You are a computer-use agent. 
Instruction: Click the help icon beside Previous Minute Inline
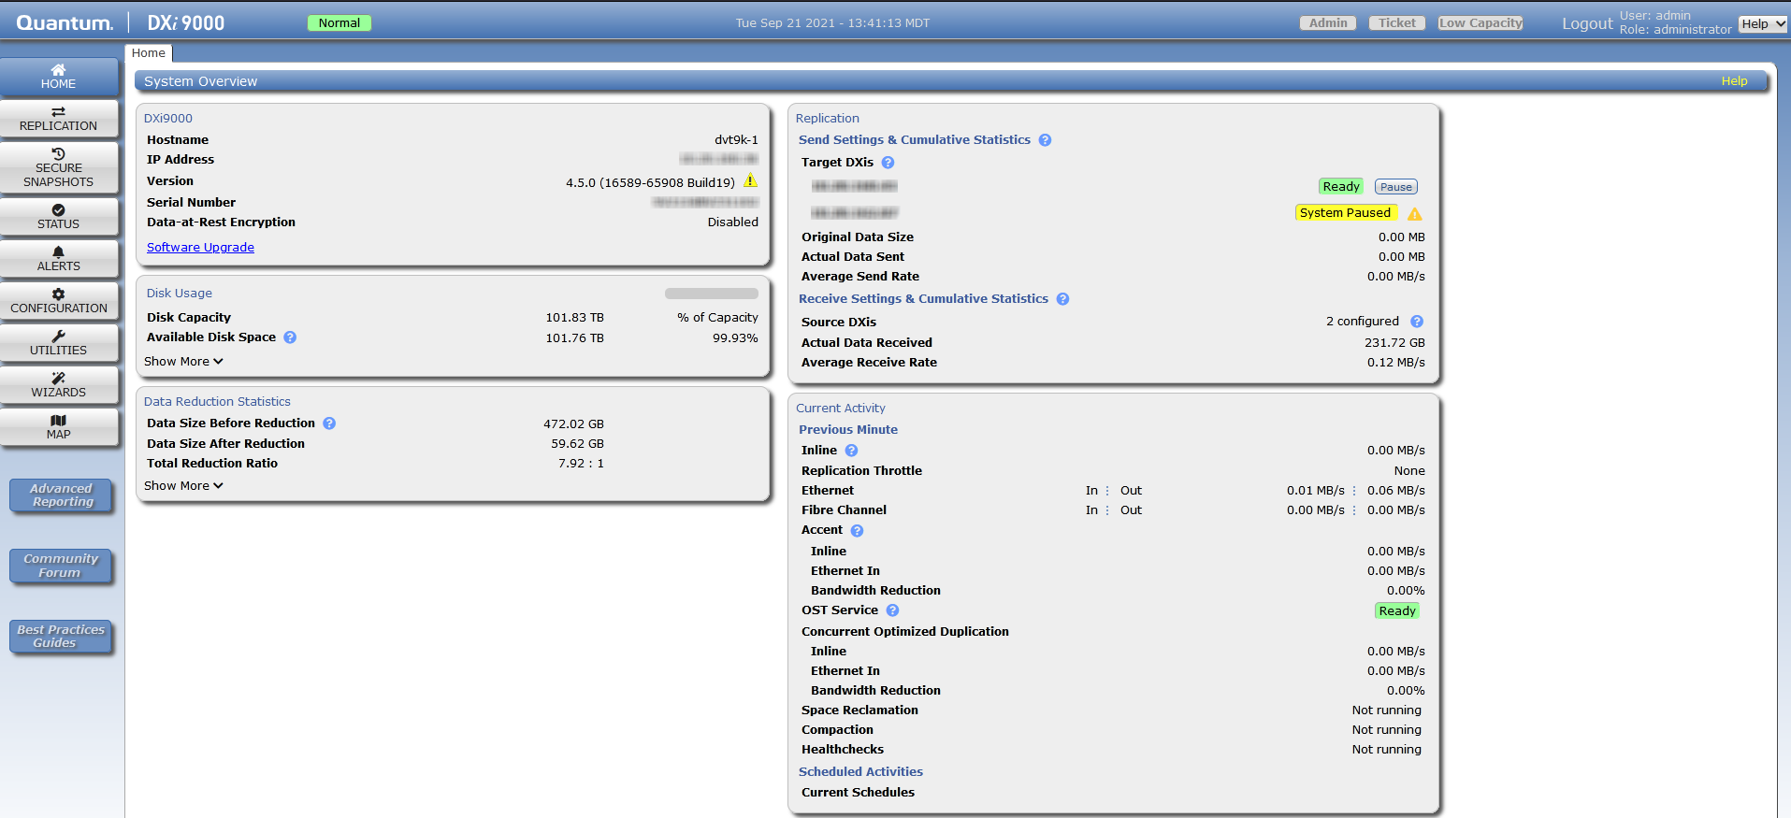(x=851, y=451)
